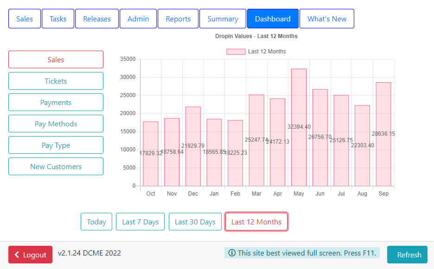This screenshot has height=269, width=434.
Task: Click the Oct x-axis label
Action: [151, 194]
